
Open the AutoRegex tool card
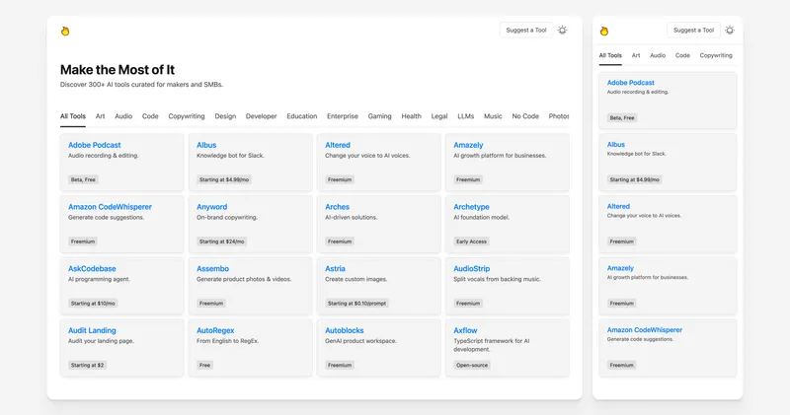(x=215, y=330)
